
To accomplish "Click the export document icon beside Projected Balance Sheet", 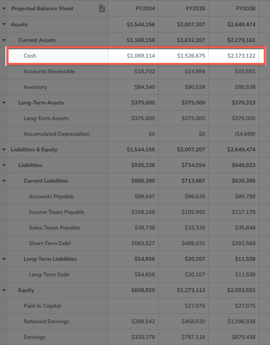I will (102, 8).
